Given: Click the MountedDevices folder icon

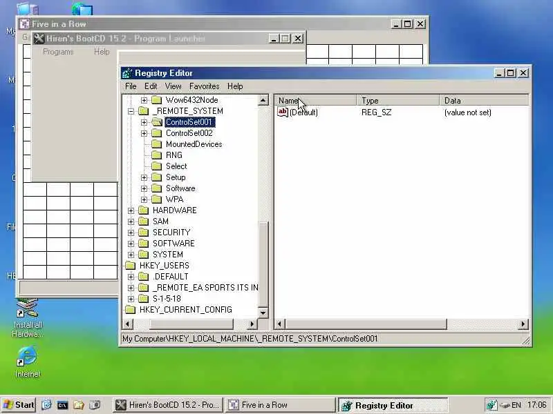Looking at the screenshot, I should (157, 144).
